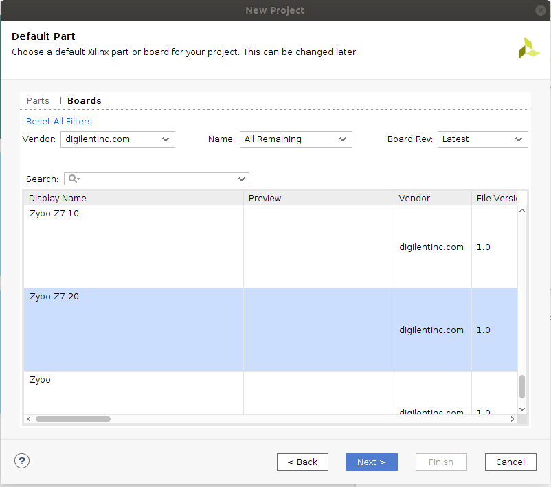Open the Vendor dropdown
This screenshot has height=487, width=551.
pos(117,139)
